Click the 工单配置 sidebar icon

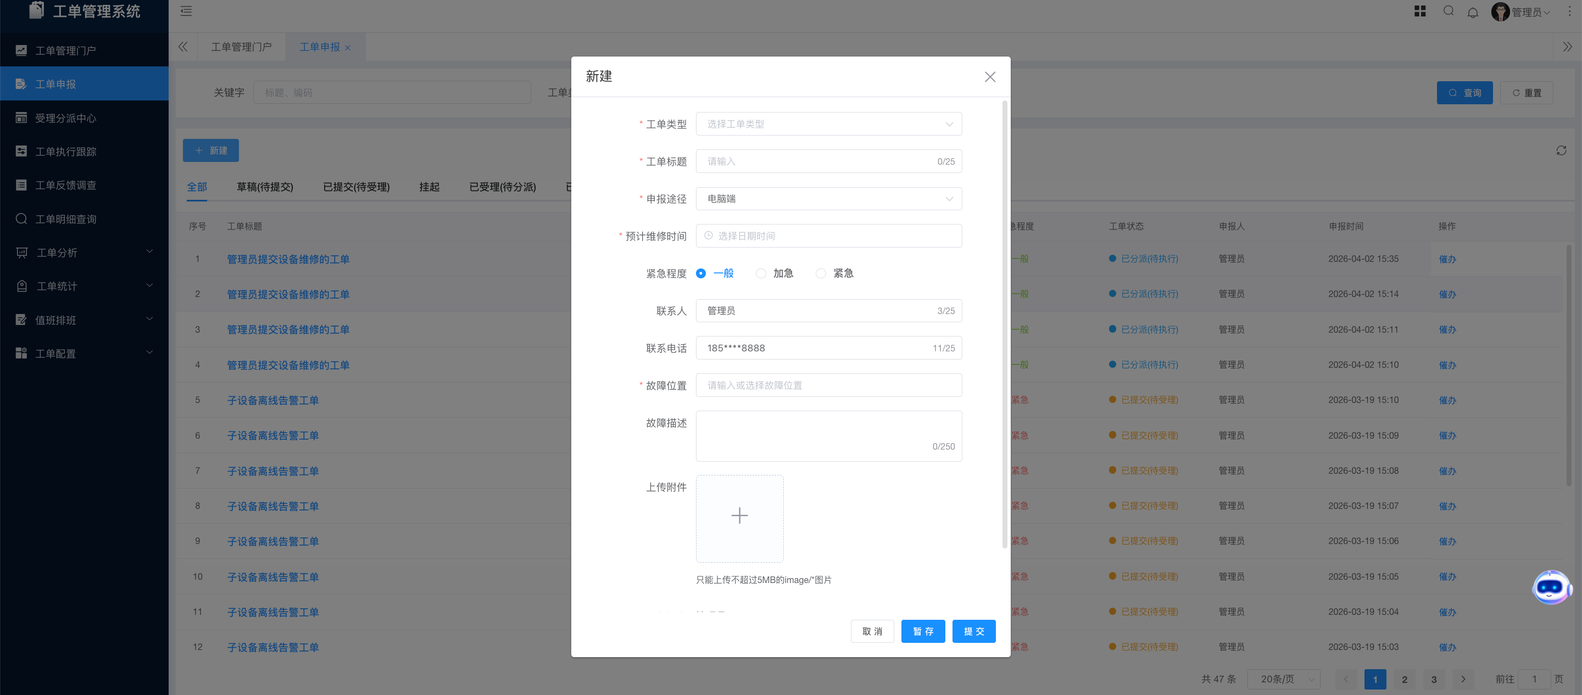21,353
